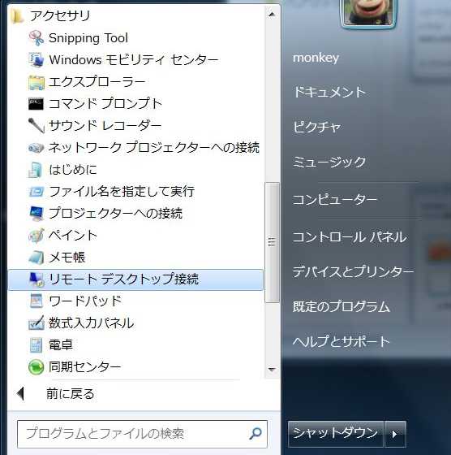Click the コマンド プロンプト black console icon
Viewport: 451px width, 455px height.
(x=37, y=104)
